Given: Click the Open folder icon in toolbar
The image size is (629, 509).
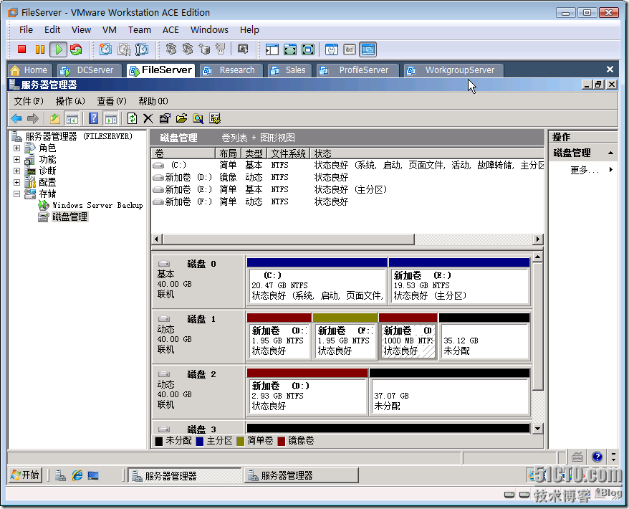Looking at the screenshot, I should (181, 118).
